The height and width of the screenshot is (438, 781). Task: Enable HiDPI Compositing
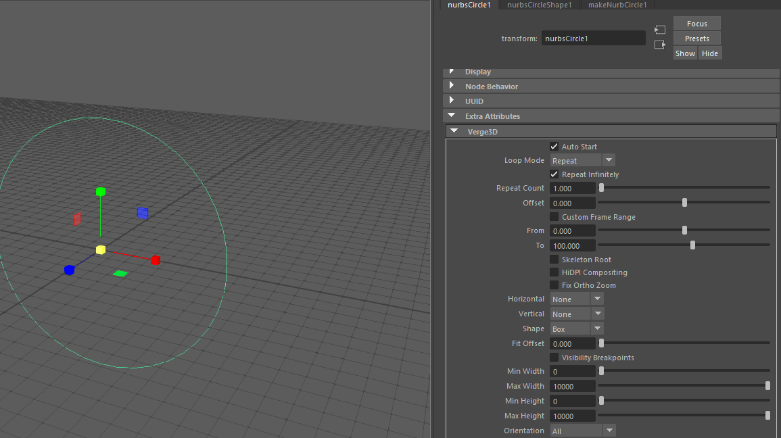[554, 272]
